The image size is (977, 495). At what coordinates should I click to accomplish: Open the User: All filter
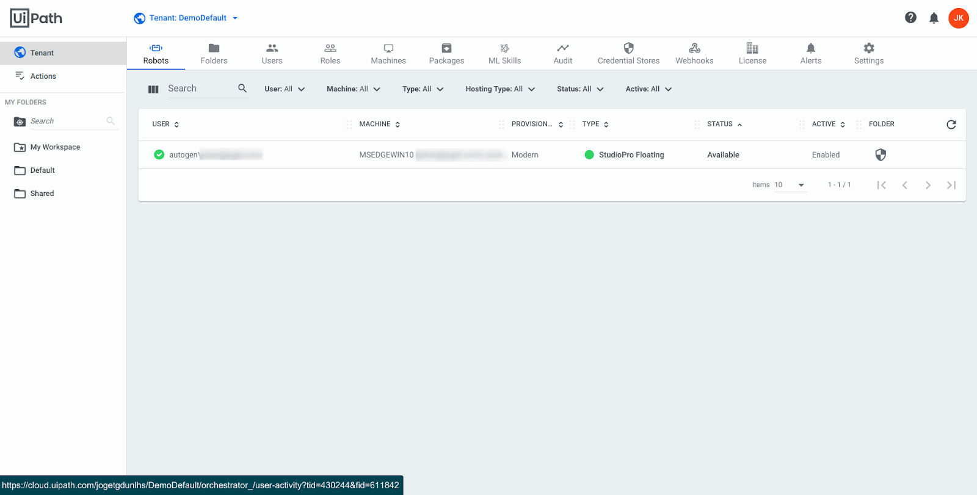pyautogui.click(x=285, y=89)
